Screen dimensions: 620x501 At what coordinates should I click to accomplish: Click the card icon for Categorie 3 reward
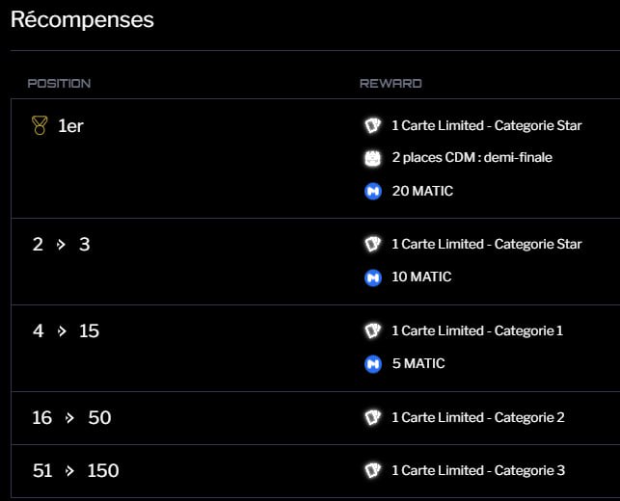point(372,470)
